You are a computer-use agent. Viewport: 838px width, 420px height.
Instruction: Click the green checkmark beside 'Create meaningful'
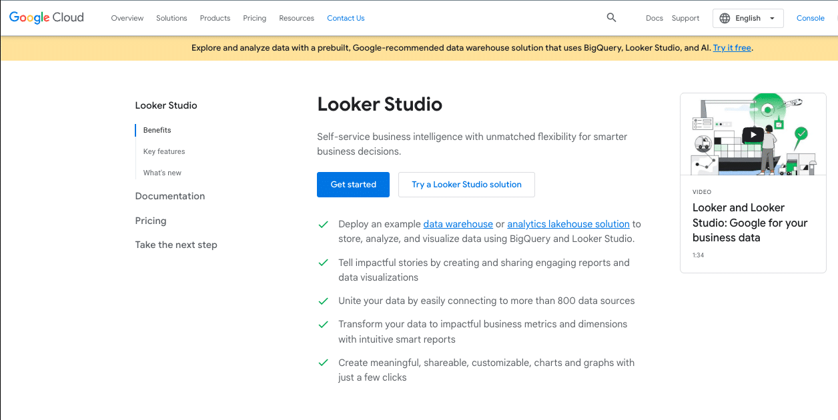pos(324,363)
